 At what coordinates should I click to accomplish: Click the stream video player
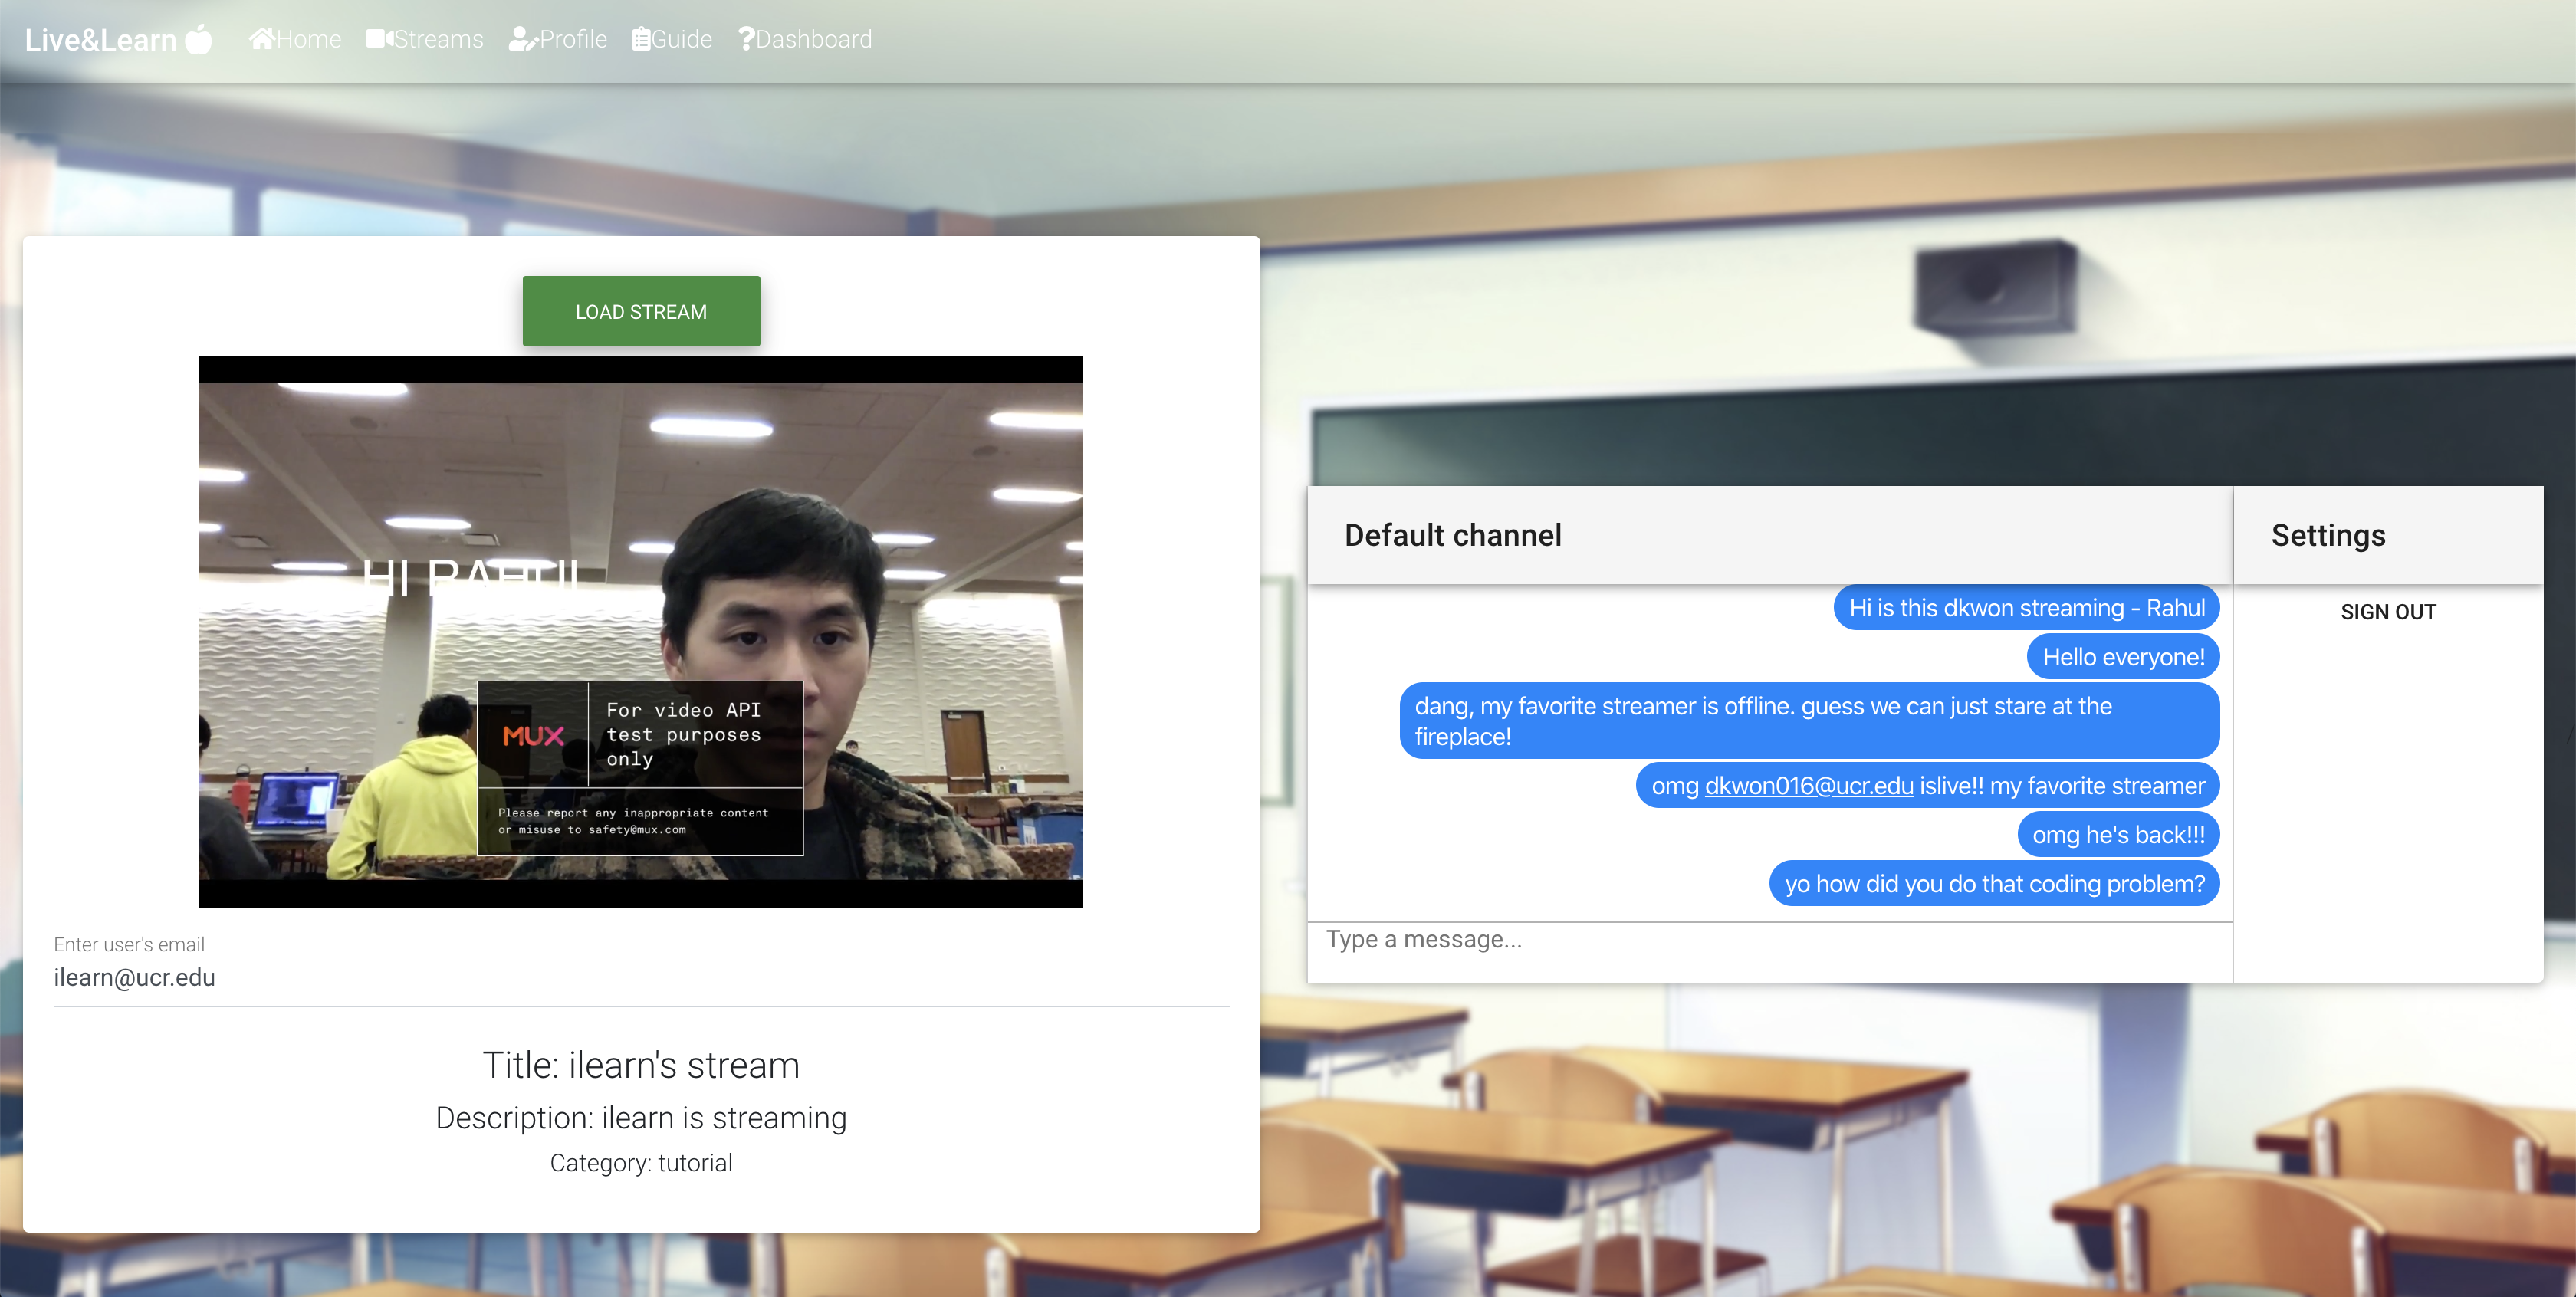point(640,630)
